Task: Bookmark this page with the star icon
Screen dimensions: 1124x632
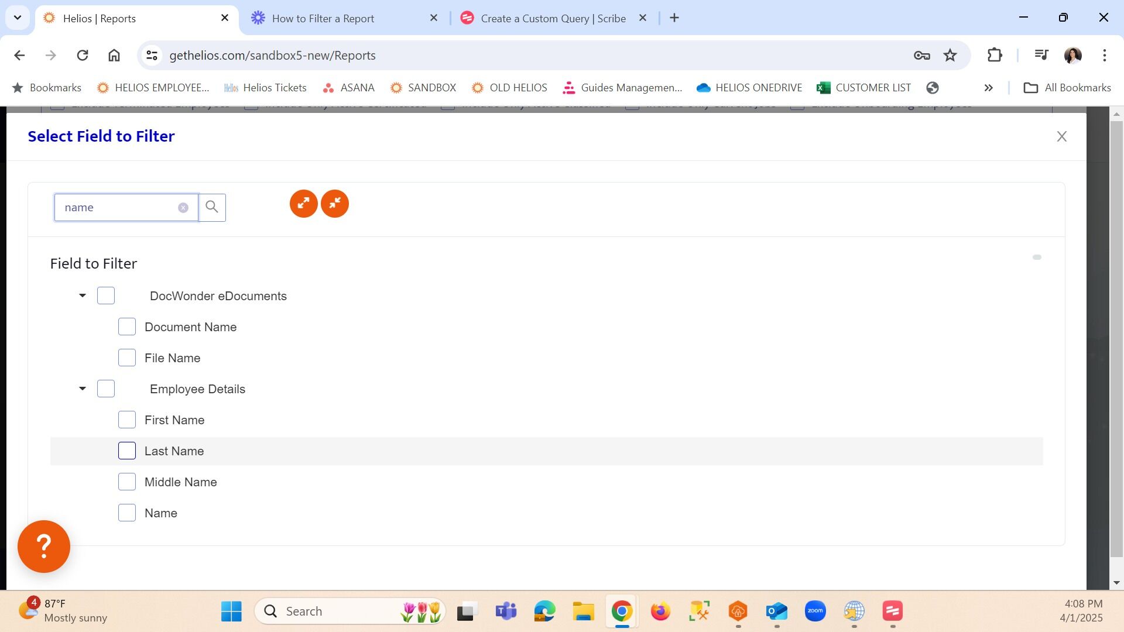Action: coord(950,55)
